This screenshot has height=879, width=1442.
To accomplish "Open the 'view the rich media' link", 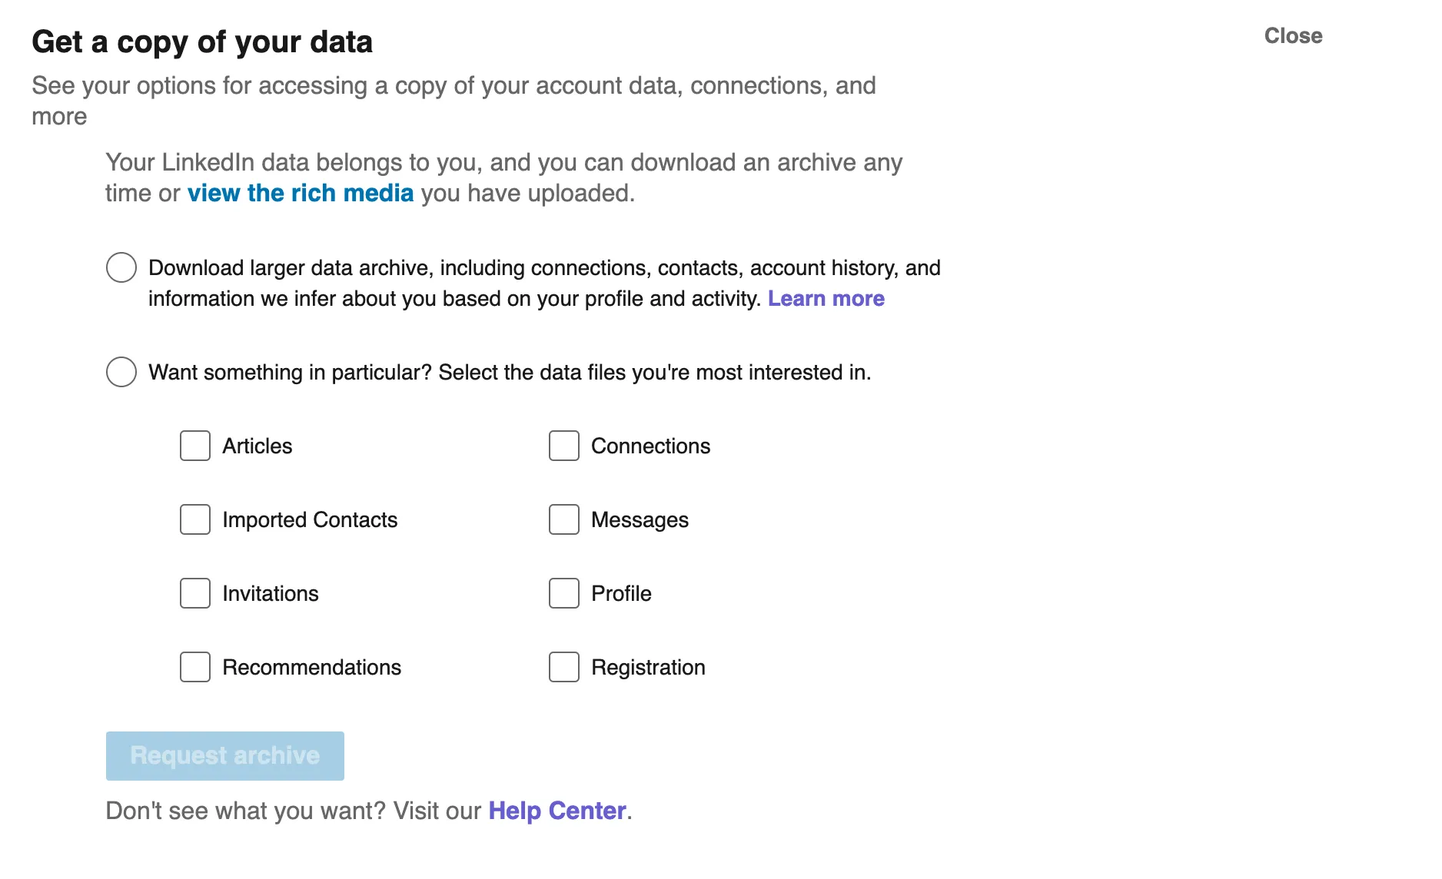I will point(301,193).
